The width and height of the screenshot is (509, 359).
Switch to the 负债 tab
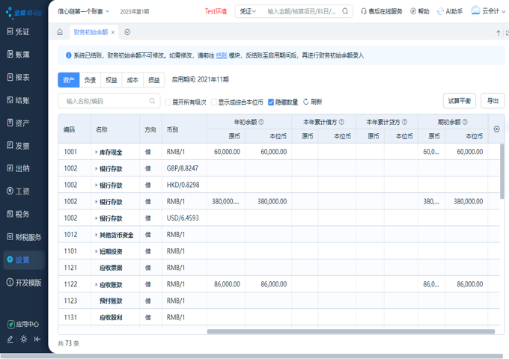[x=90, y=79]
